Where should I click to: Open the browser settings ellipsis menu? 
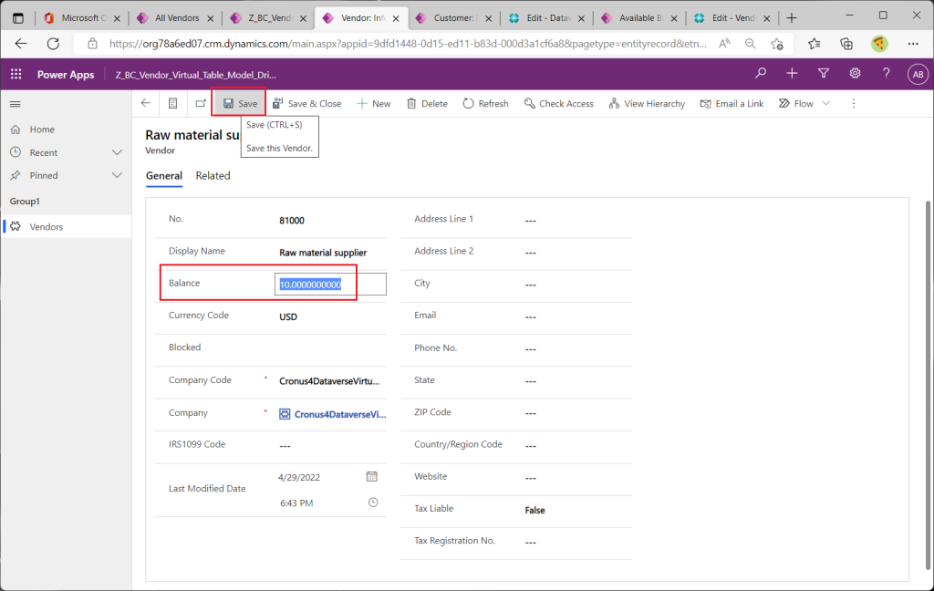[x=913, y=44]
